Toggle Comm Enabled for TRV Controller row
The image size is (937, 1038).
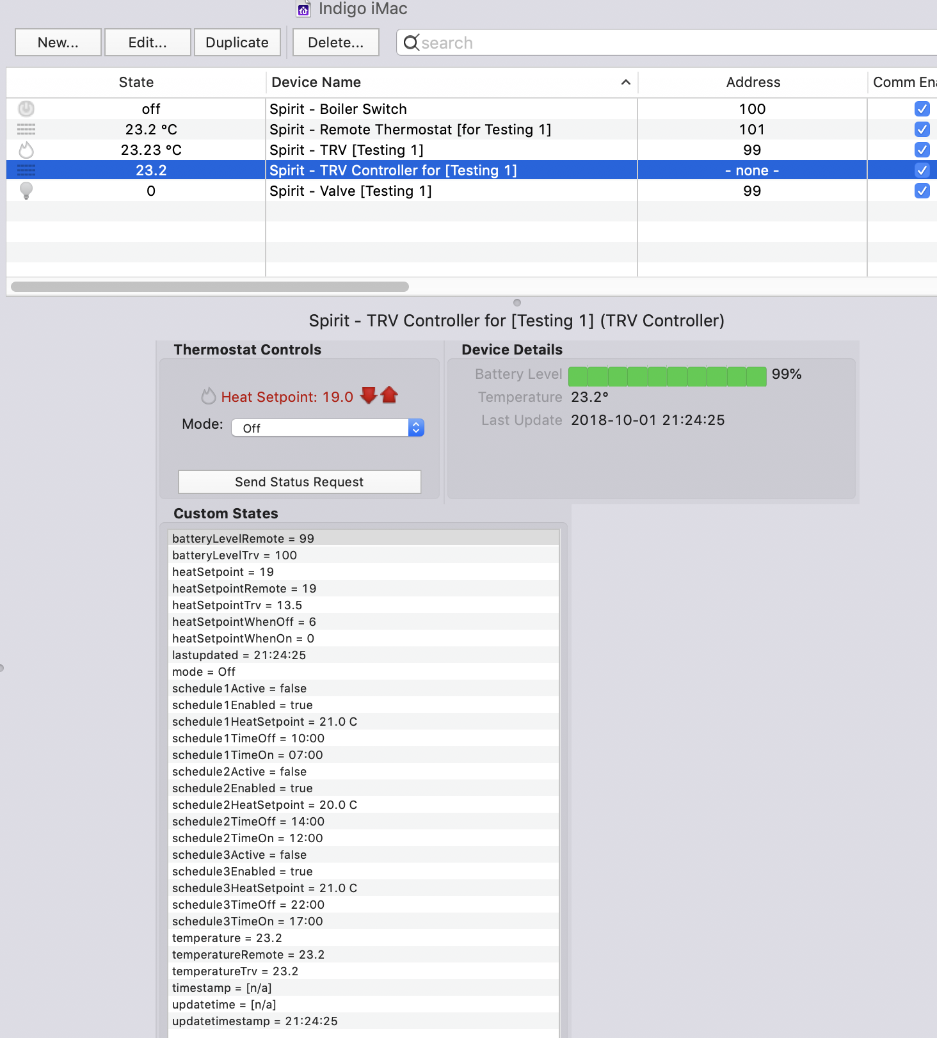pyautogui.click(x=922, y=170)
